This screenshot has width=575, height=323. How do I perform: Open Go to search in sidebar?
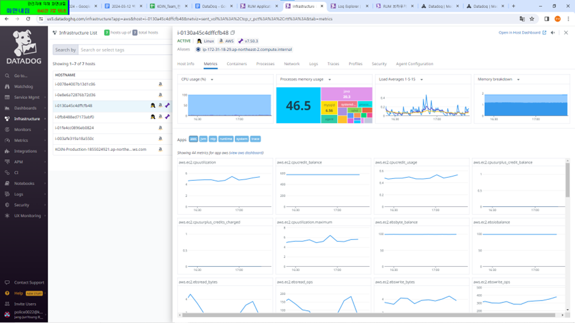point(21,76)
